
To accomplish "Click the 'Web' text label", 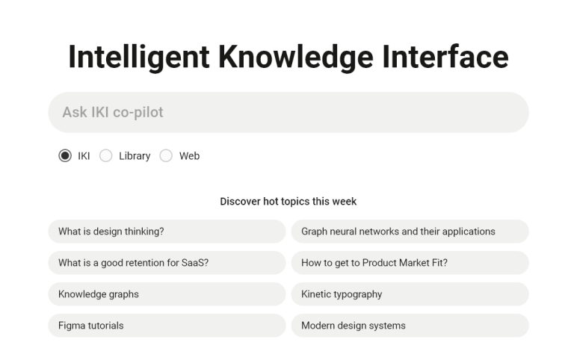I will tap(189, 156).
